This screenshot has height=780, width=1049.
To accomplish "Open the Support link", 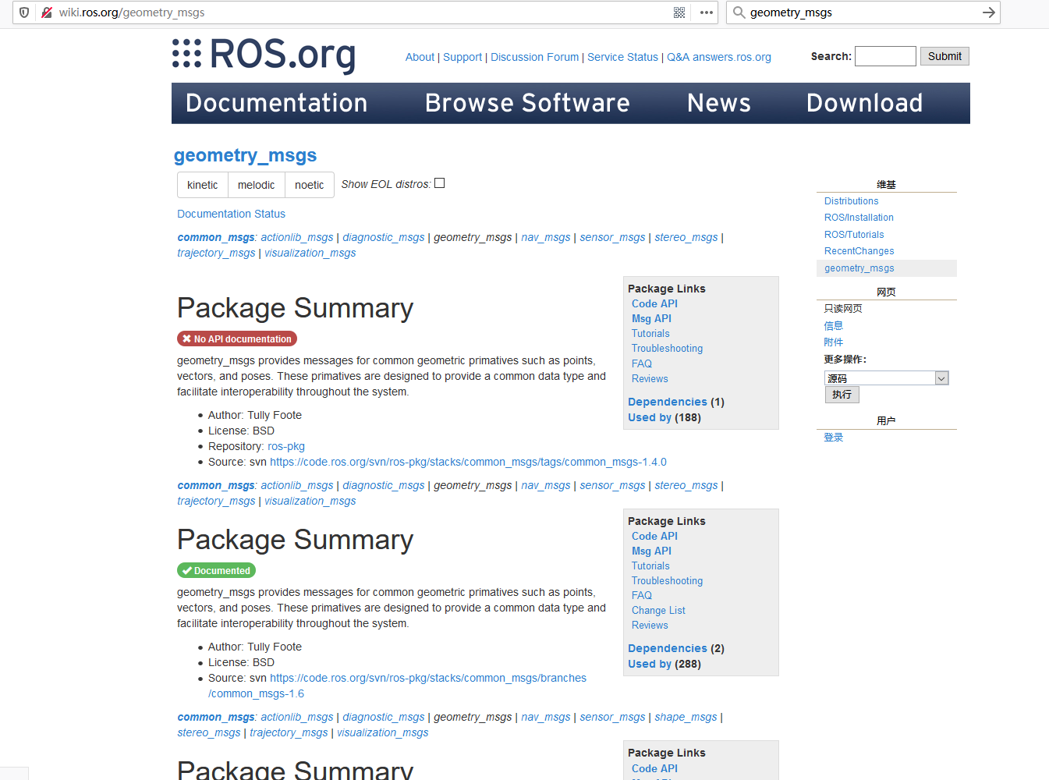I will click(462, 57).
